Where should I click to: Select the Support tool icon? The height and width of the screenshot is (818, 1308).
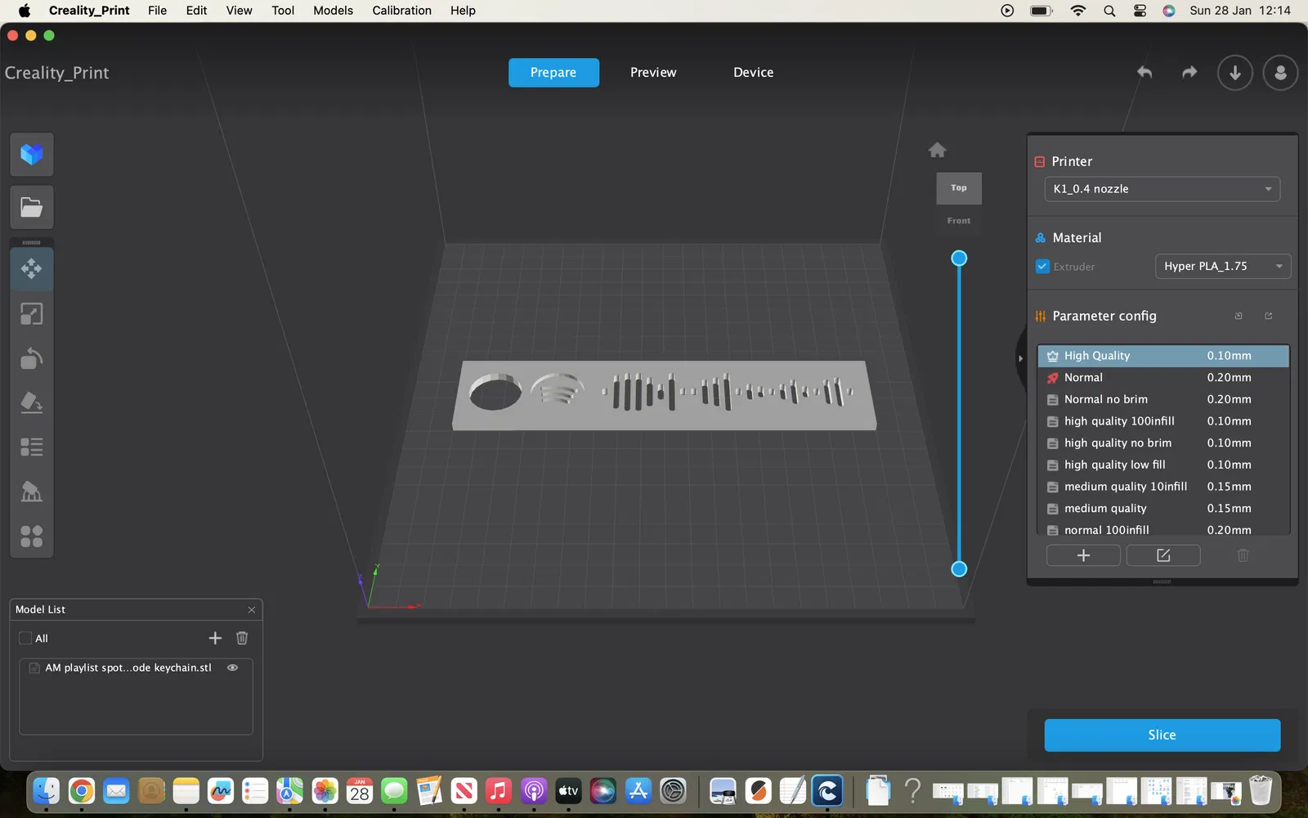[x=32, y=492]
